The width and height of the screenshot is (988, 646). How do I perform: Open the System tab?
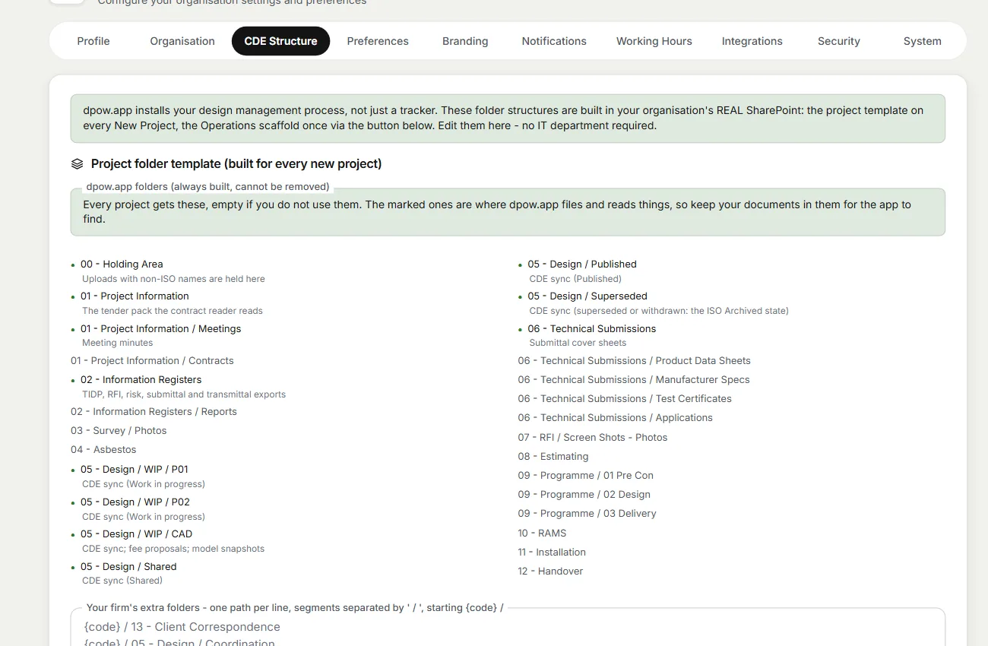coord(923,41)
